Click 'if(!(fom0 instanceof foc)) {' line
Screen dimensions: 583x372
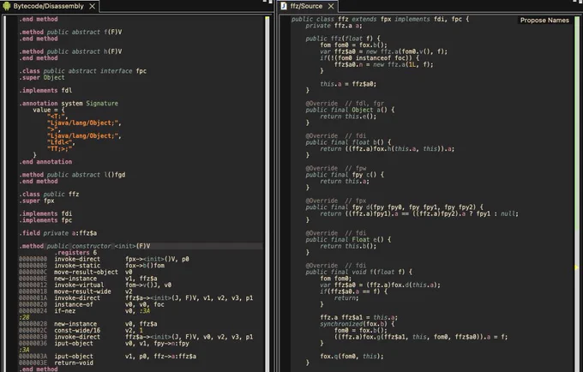tap(370, 58)
